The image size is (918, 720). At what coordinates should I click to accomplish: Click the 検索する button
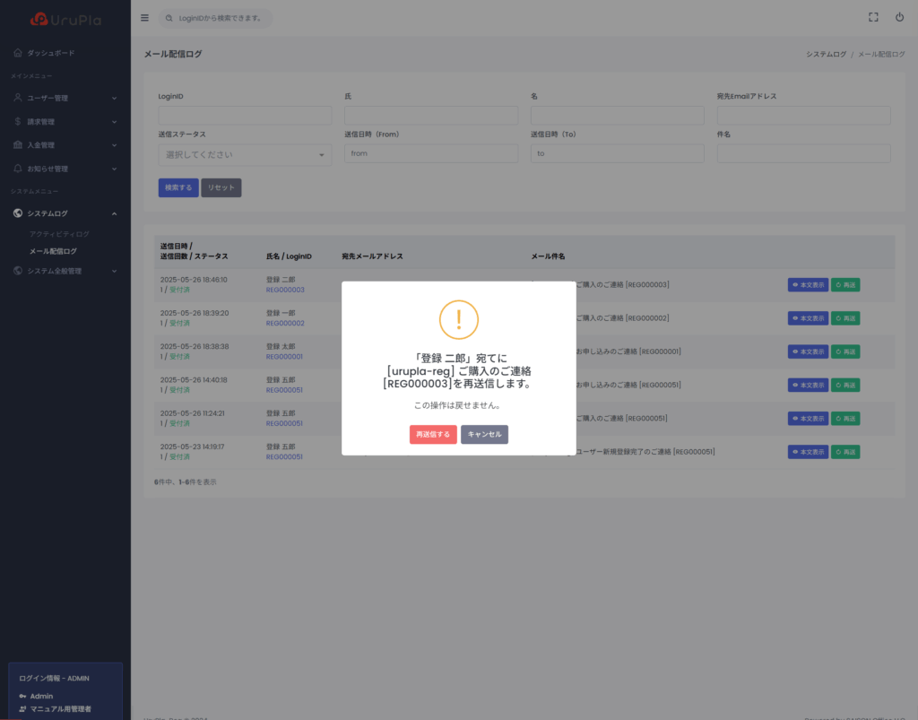[178, 187]
